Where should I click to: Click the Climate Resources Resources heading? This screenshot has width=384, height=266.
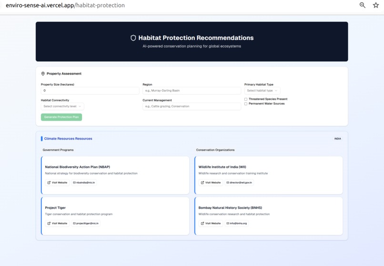pos(68,139)
